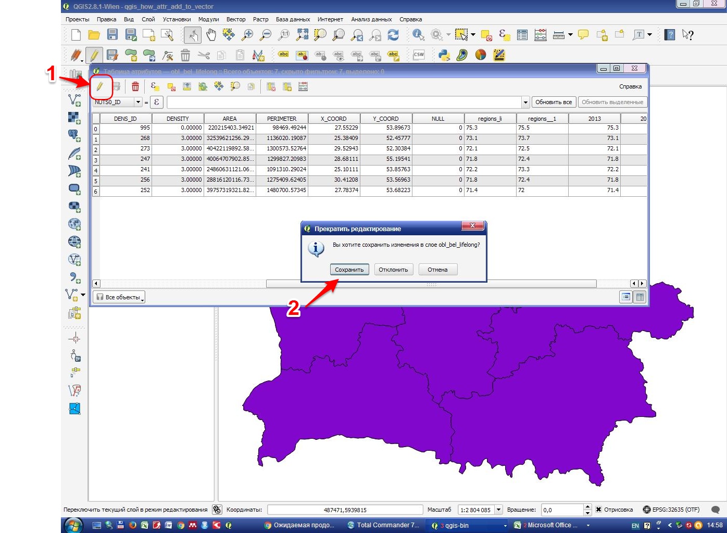This screenshot has width=727, height=533.
Task: Open project folder icon in main toolbar
Action: pyautogui.click(x=94, y=35)
